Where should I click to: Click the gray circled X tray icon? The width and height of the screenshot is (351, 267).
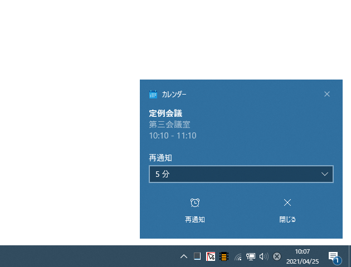277,256
